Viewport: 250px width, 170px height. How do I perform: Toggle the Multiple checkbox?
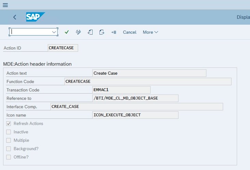click(x=9, y=140)
